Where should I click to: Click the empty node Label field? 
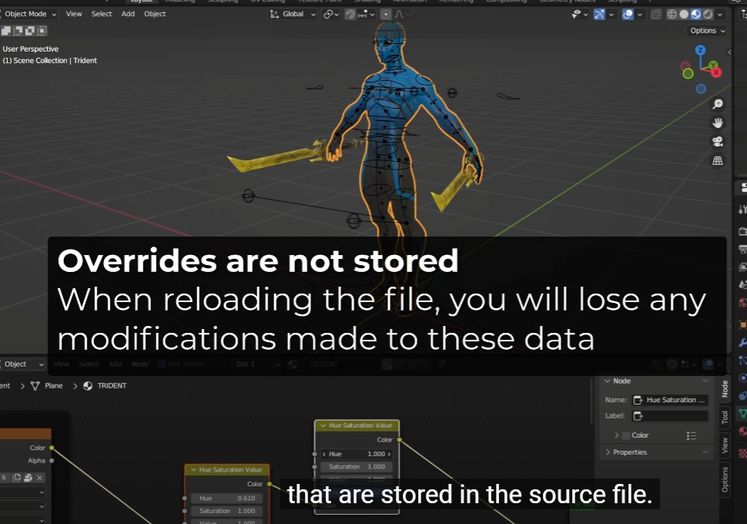tap(670, 416)
